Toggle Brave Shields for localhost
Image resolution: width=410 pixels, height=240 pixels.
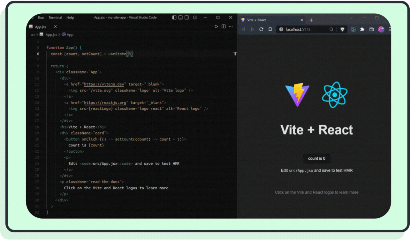(342, 29)
